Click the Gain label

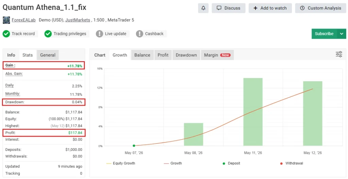(x=11, y=65)
